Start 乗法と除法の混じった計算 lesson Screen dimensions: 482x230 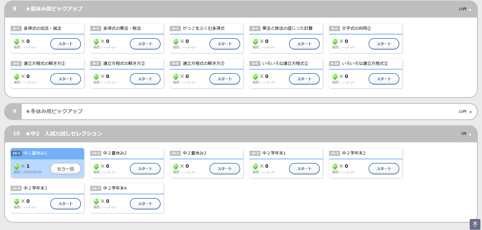pyautogui.click(x=304, y=44)
